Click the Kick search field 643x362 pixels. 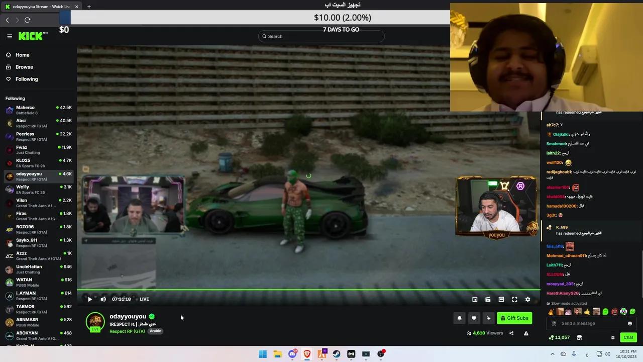pyautogui.click(x=321, y=36)
